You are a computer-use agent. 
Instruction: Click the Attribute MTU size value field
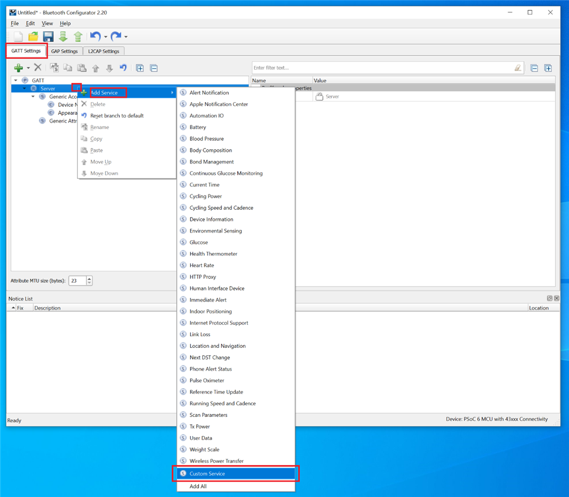click(x=78, y=281)
